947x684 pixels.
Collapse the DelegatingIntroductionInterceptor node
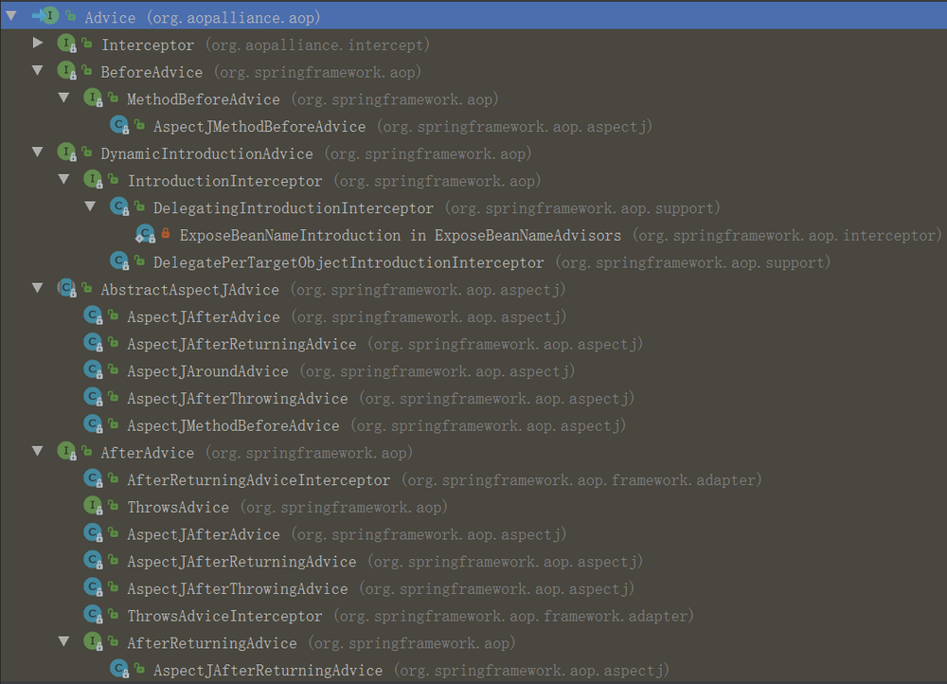point(91,206)
